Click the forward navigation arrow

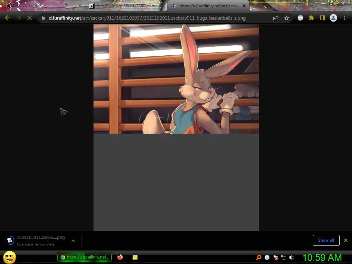19,18
